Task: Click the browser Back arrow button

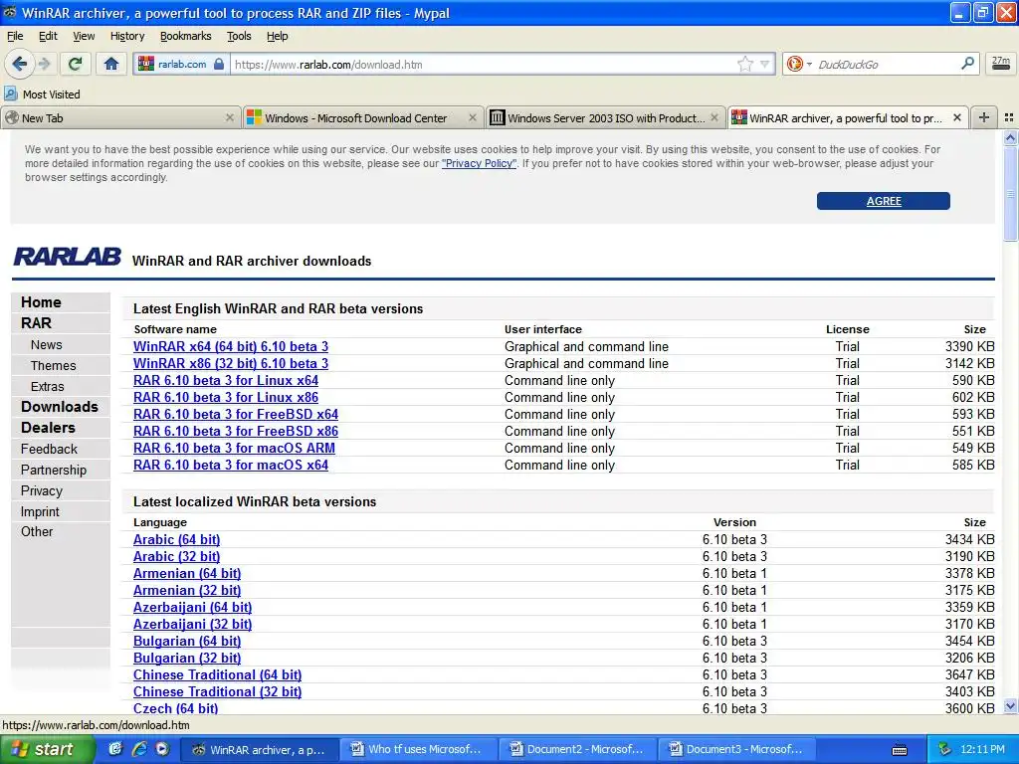Action: 19,64
